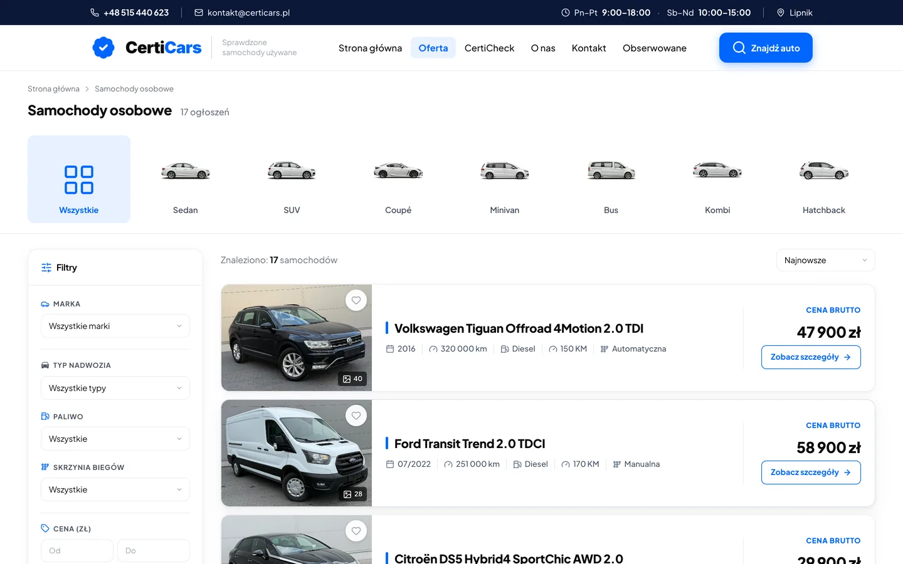Click the Znajdź auto button
Screen dimensions: 903x564
tap(766, 48)
